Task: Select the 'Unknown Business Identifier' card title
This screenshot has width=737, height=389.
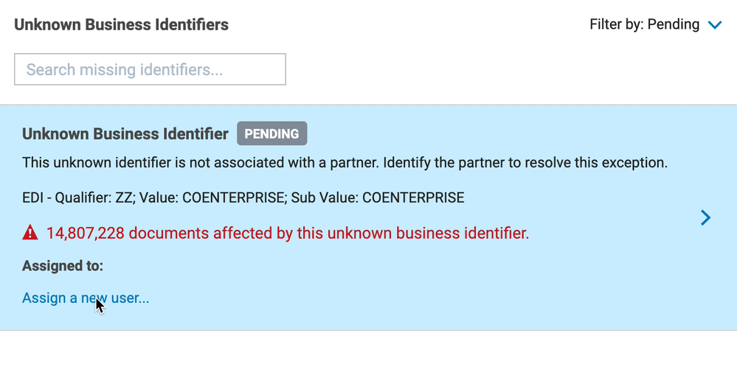Action: (x=125, y=134)
